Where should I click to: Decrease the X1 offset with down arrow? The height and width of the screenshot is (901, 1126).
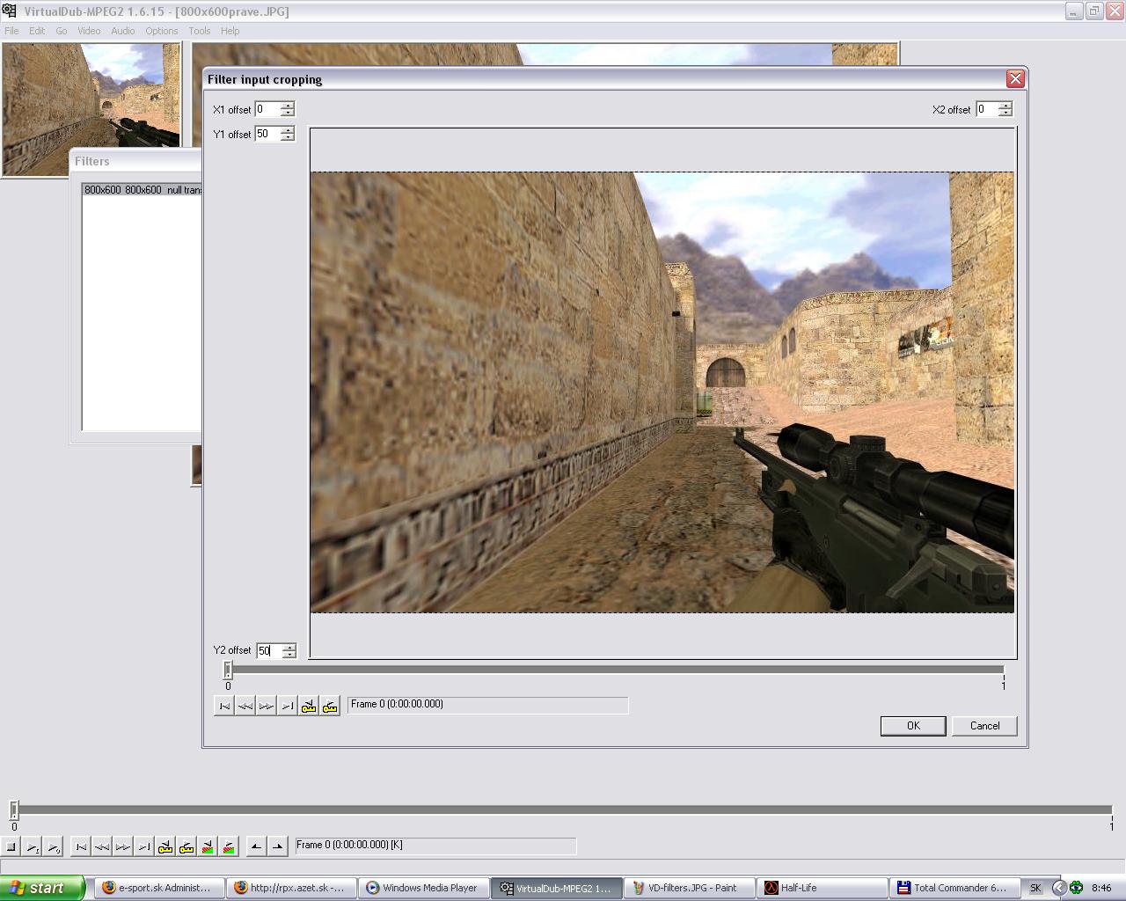(287, 113)
